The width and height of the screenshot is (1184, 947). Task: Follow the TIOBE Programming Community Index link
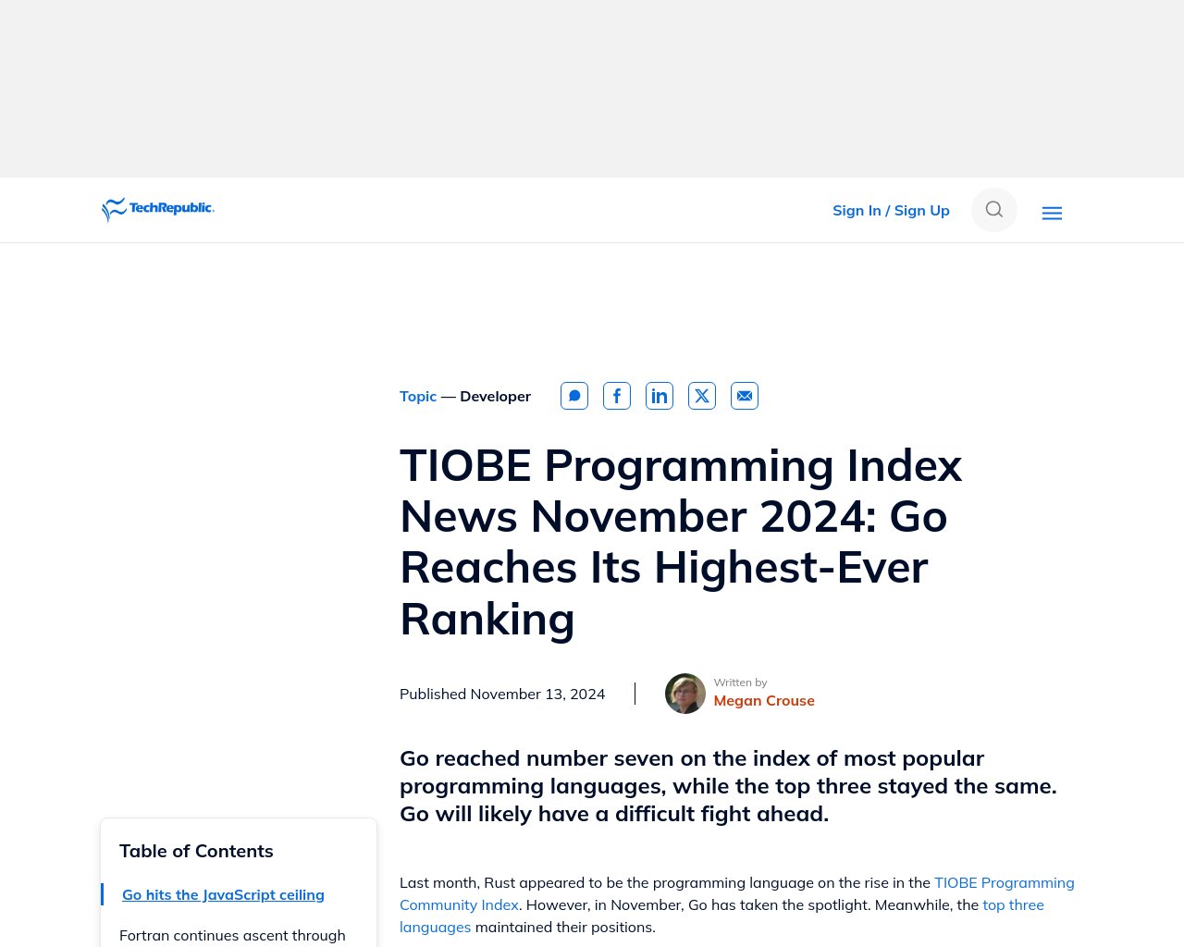click(1005, 882)
